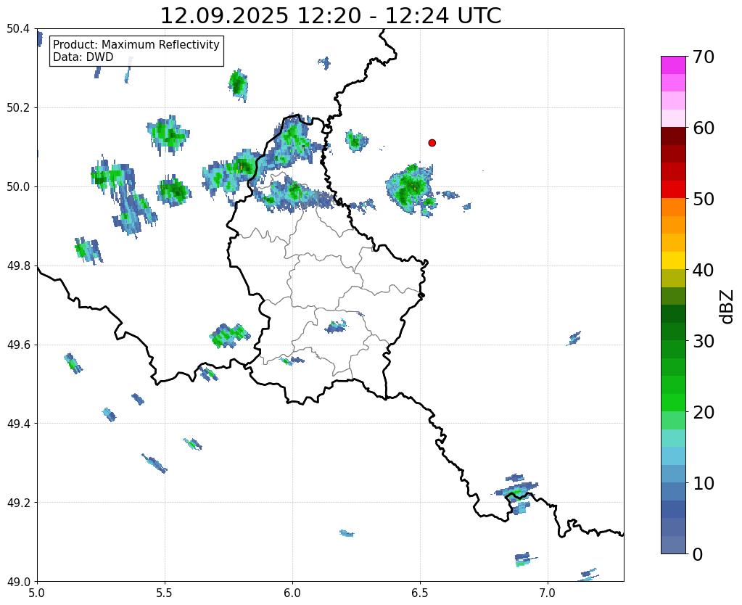Click the latitude axis label 50.4
The height and width of the screenshot is (605, 742).
pos(18,29)
